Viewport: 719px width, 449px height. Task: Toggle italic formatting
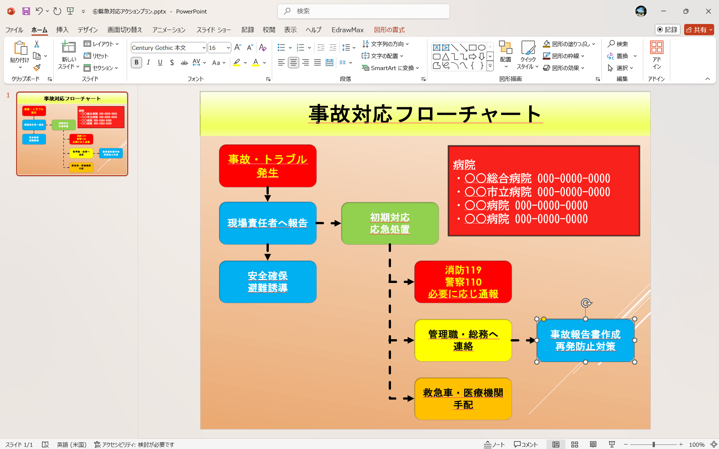coord(148,63)
